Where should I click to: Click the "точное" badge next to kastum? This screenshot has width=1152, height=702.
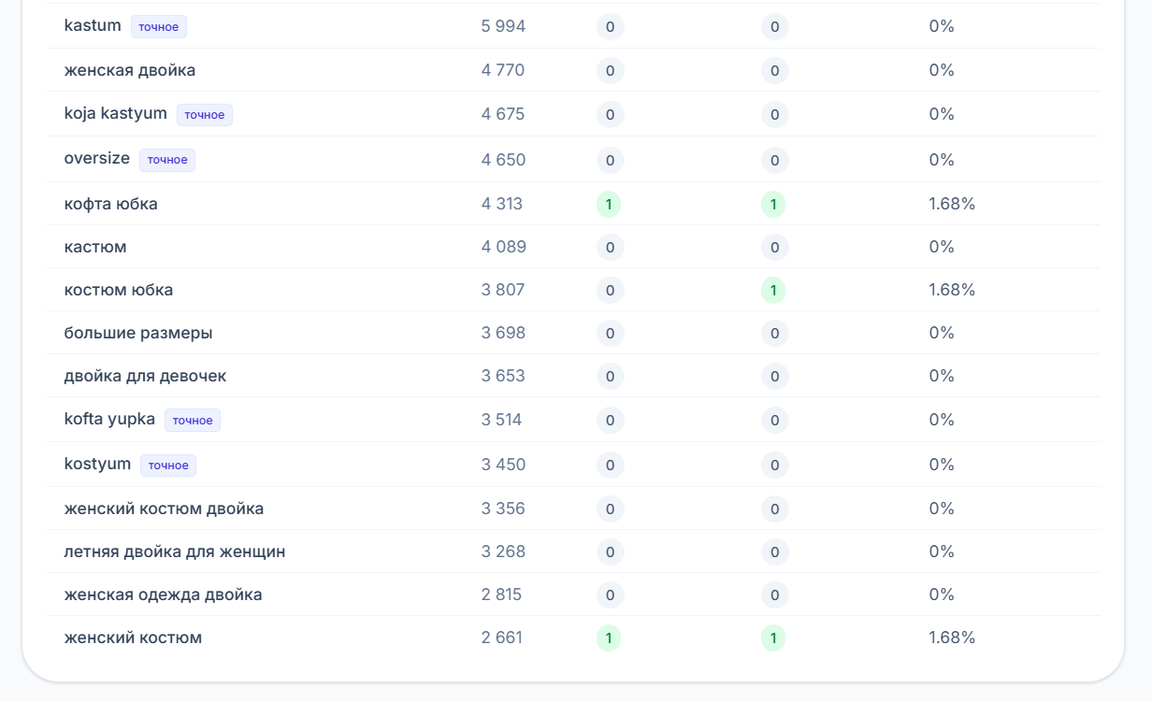159,27
